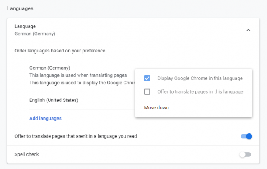The height and width of the screenshot is (169, 267).
Task: Open the 'Add languages' link
Action: tap(45, 118)
